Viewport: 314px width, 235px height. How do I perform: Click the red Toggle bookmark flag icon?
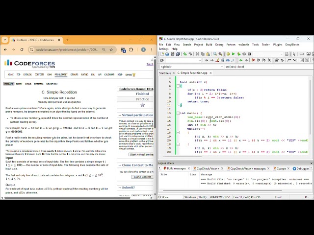pyautogui.click(x=253, y=60)
